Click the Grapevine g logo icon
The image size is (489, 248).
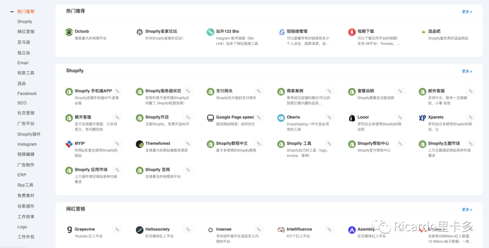(x=69, y=230)
